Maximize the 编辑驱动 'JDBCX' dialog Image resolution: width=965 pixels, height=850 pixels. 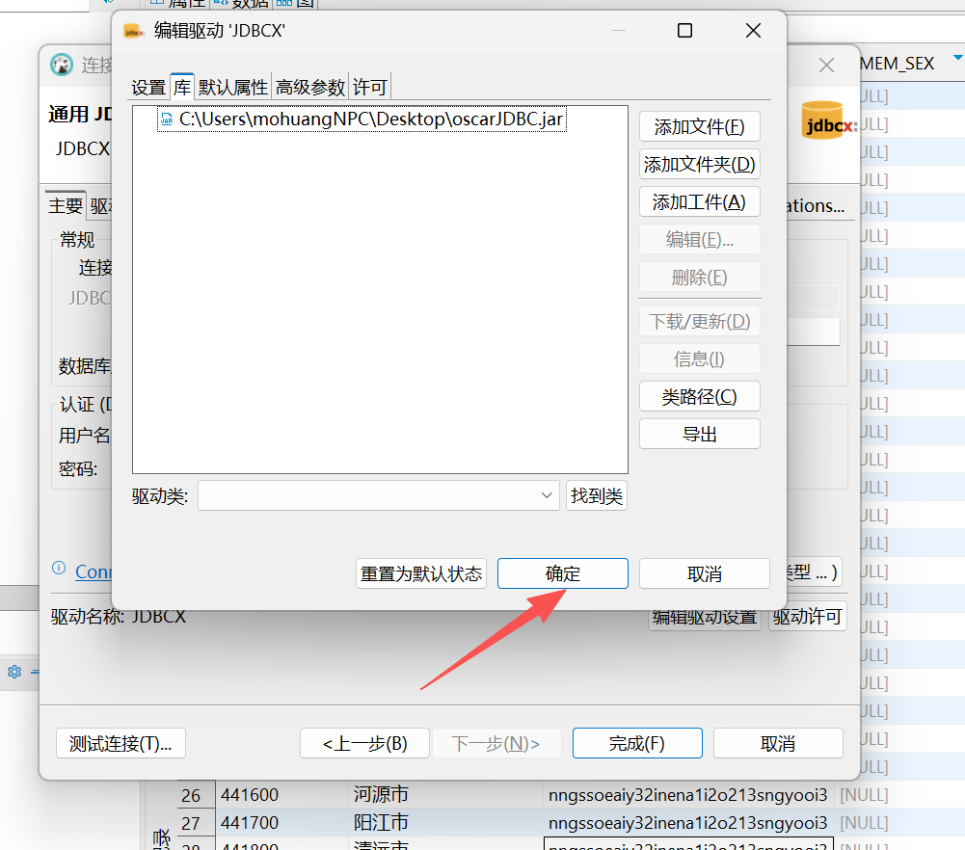(684, 31)
